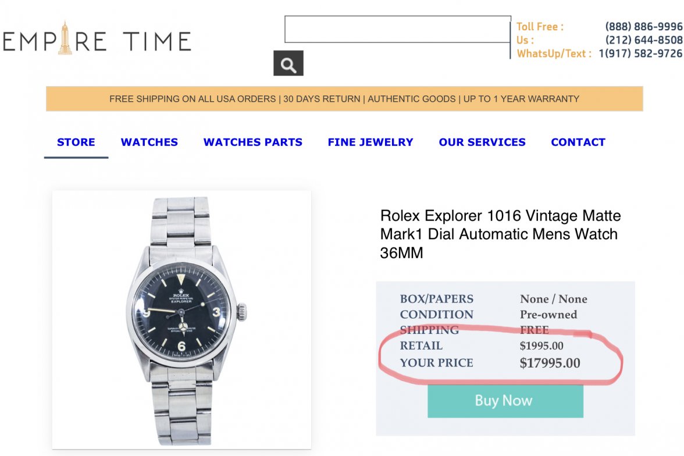Click the magnifying glass search icon
684x456 pixels.
click(288, 63)
